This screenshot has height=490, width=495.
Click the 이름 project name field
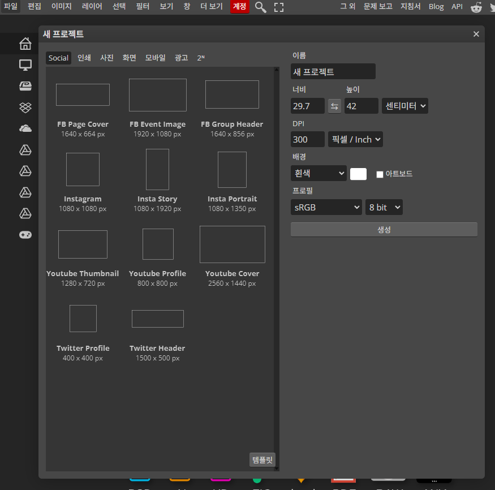(x=333, y=72)
